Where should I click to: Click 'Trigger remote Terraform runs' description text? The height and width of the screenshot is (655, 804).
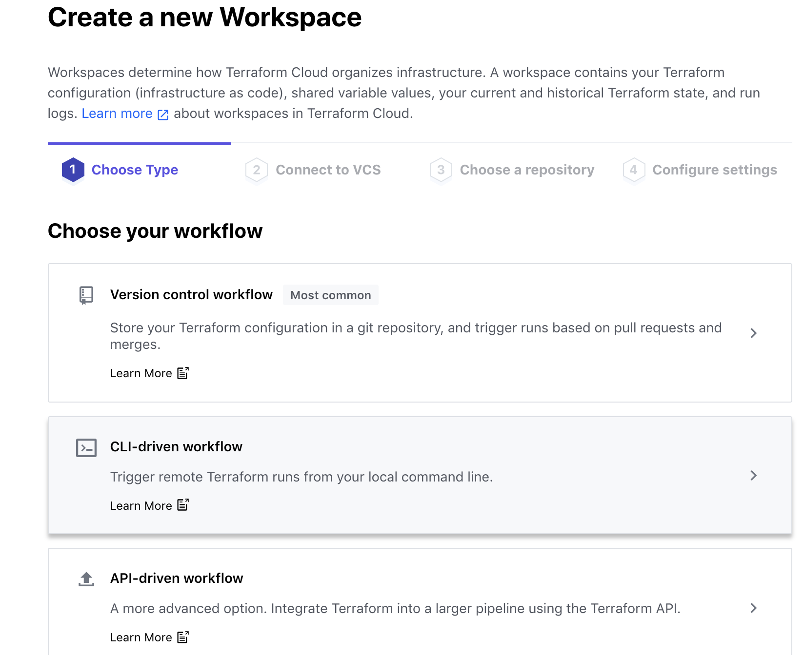(301, 477)
